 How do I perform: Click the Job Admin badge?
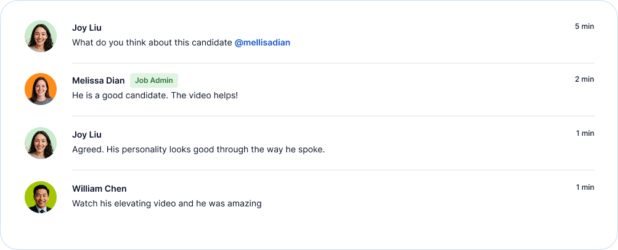154,80
